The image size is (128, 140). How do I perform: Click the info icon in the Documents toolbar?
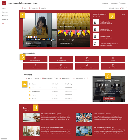pos(87,78)
